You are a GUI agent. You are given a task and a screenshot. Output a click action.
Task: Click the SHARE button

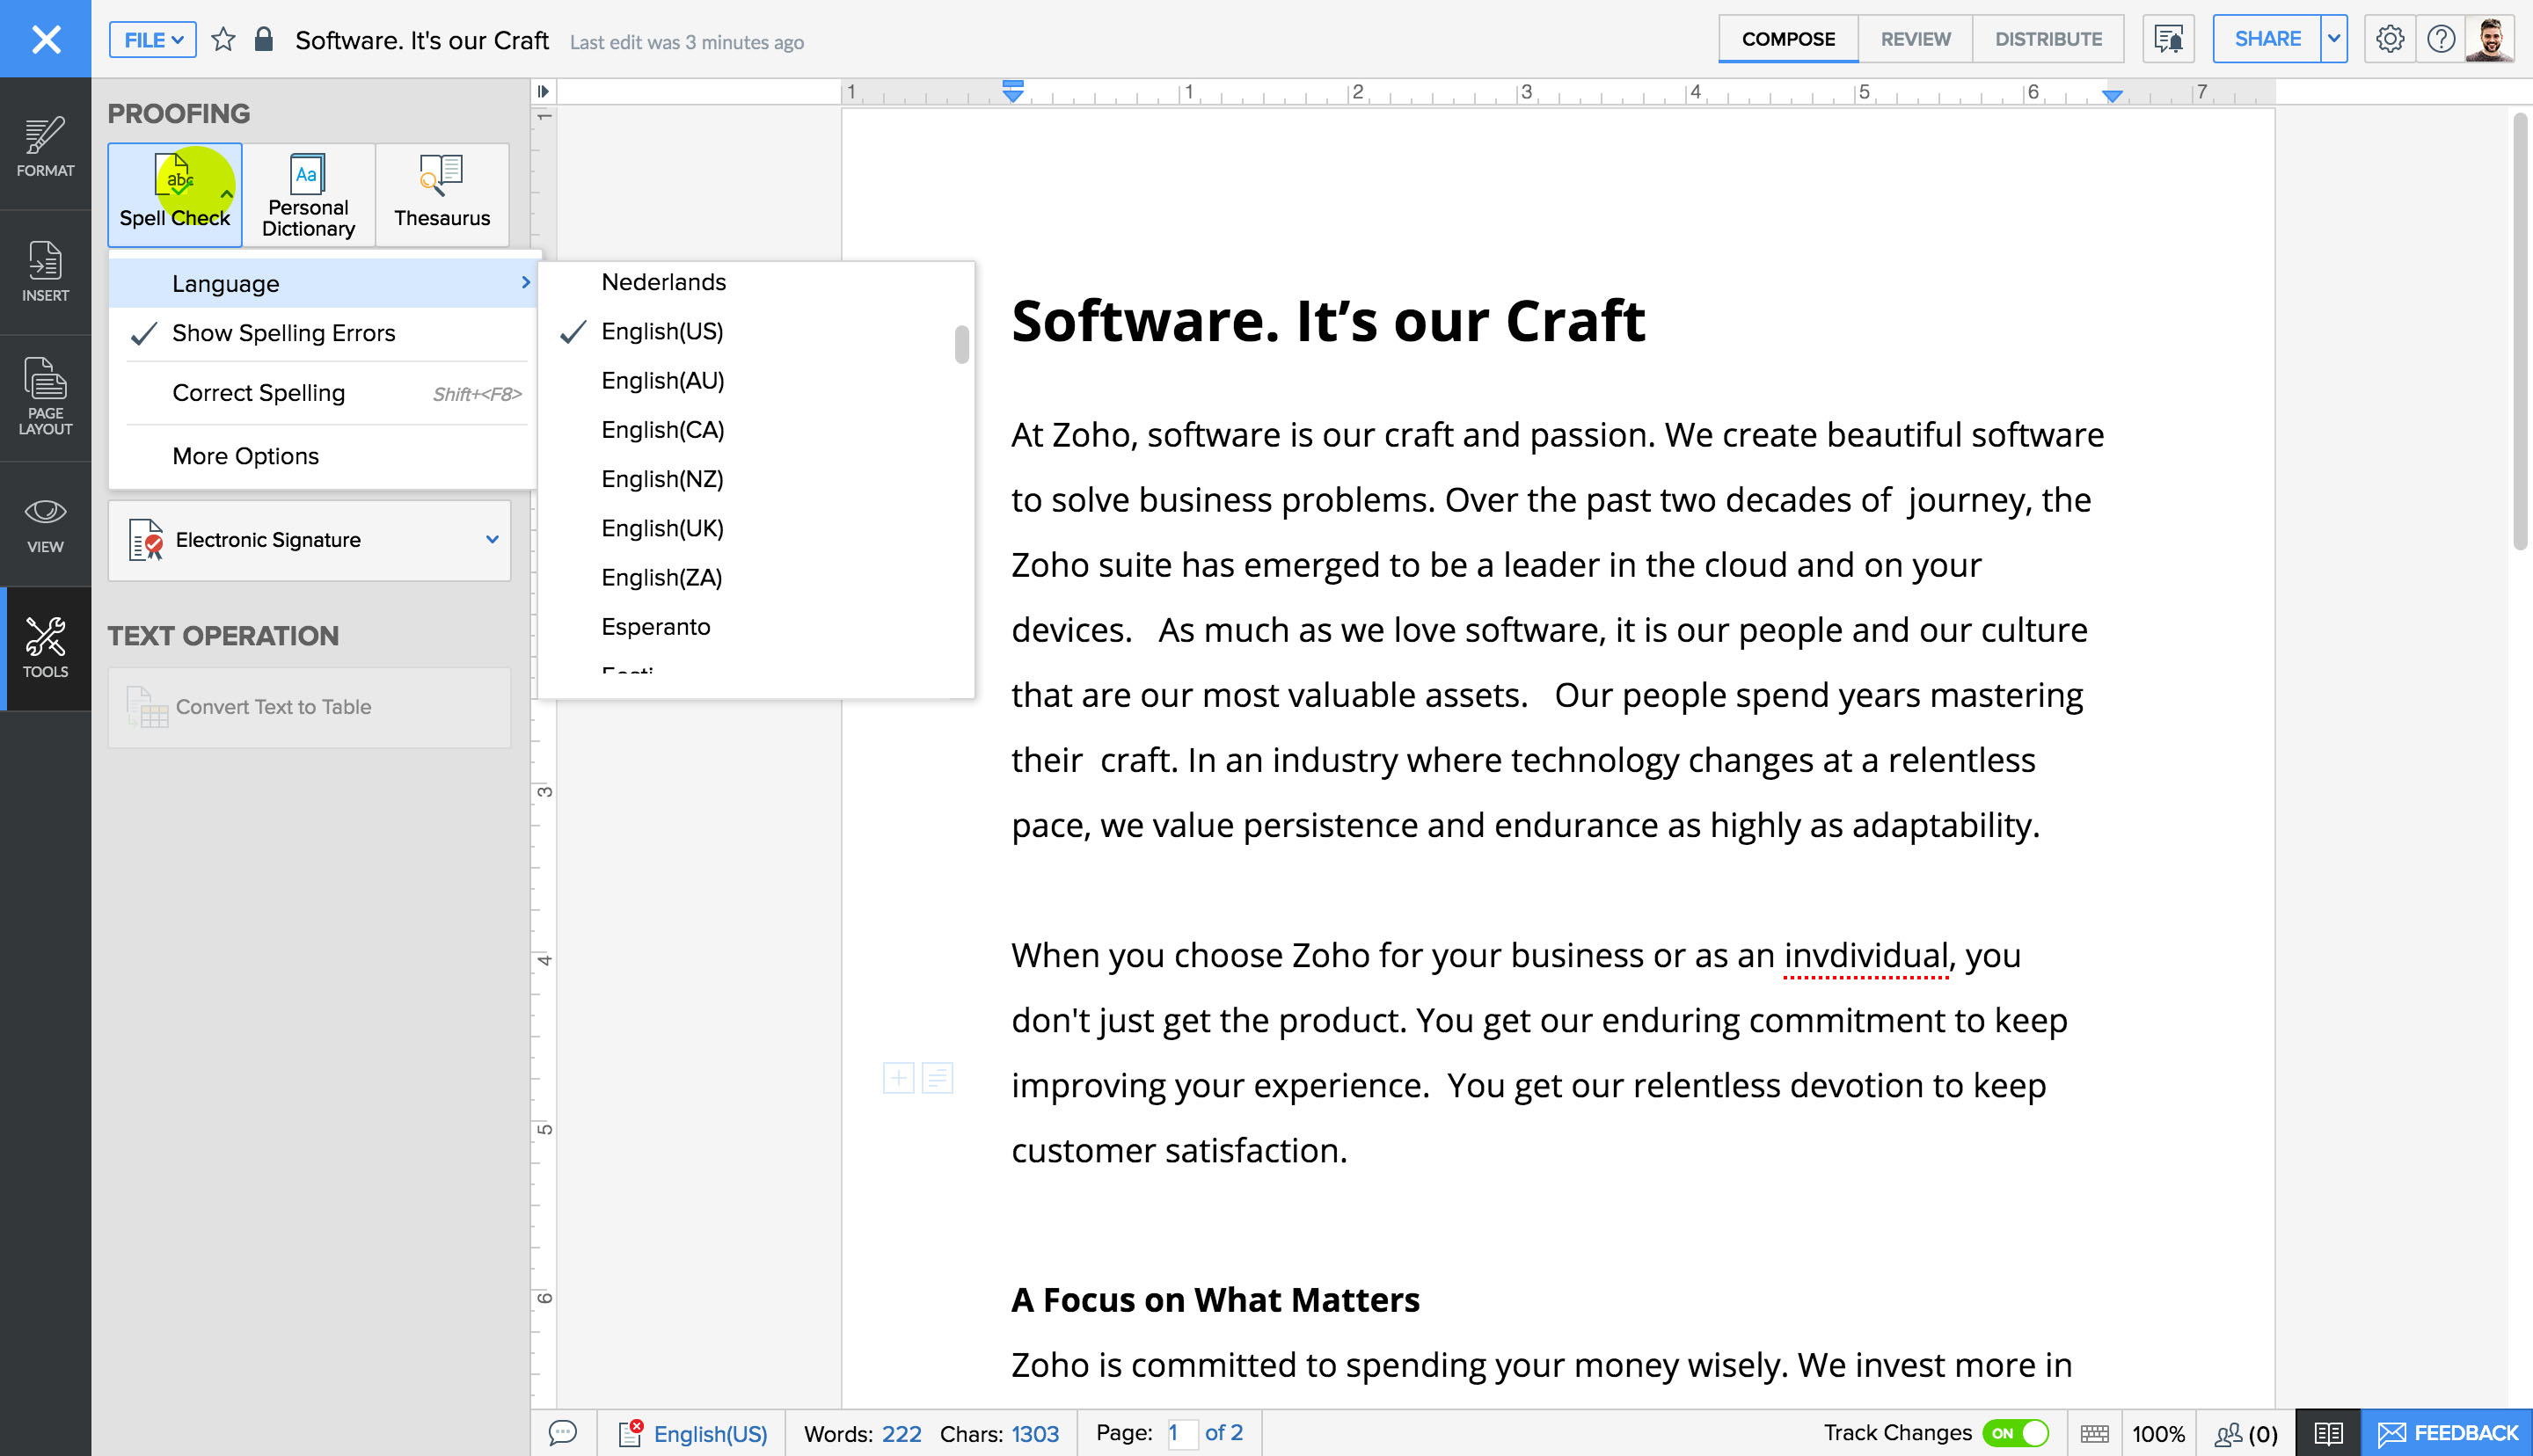2266,39
